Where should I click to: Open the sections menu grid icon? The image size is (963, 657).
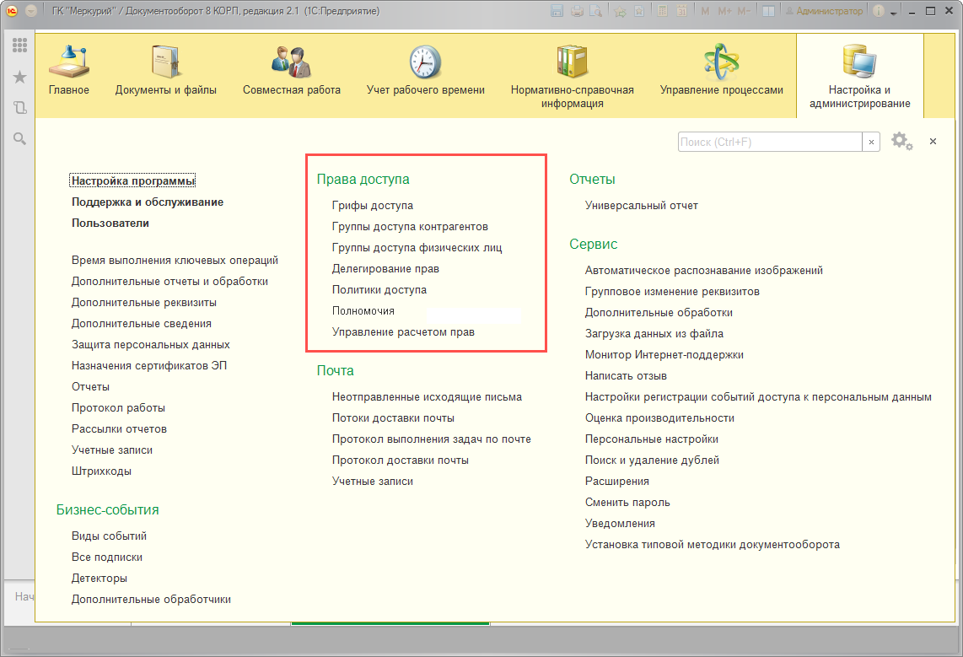click(19, 46)
